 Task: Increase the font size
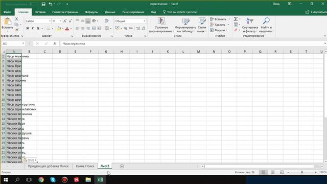(65, 21)
